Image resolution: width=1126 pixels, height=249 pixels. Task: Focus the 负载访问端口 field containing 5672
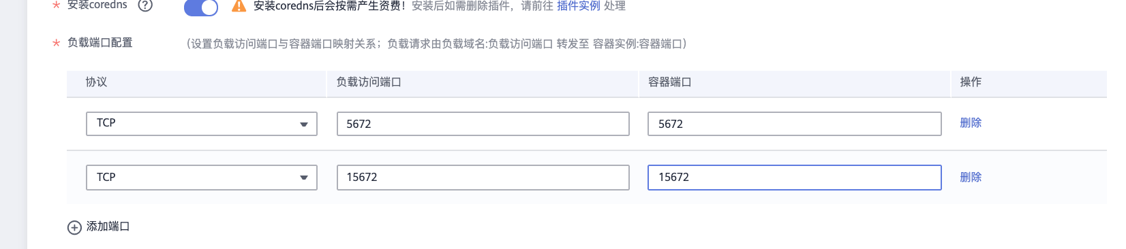coord(483,124)
